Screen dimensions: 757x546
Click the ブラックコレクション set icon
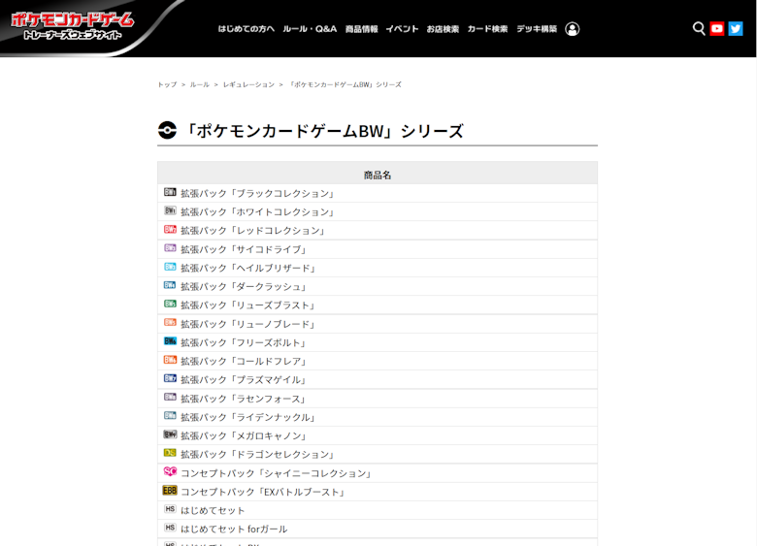coord(170,193)
